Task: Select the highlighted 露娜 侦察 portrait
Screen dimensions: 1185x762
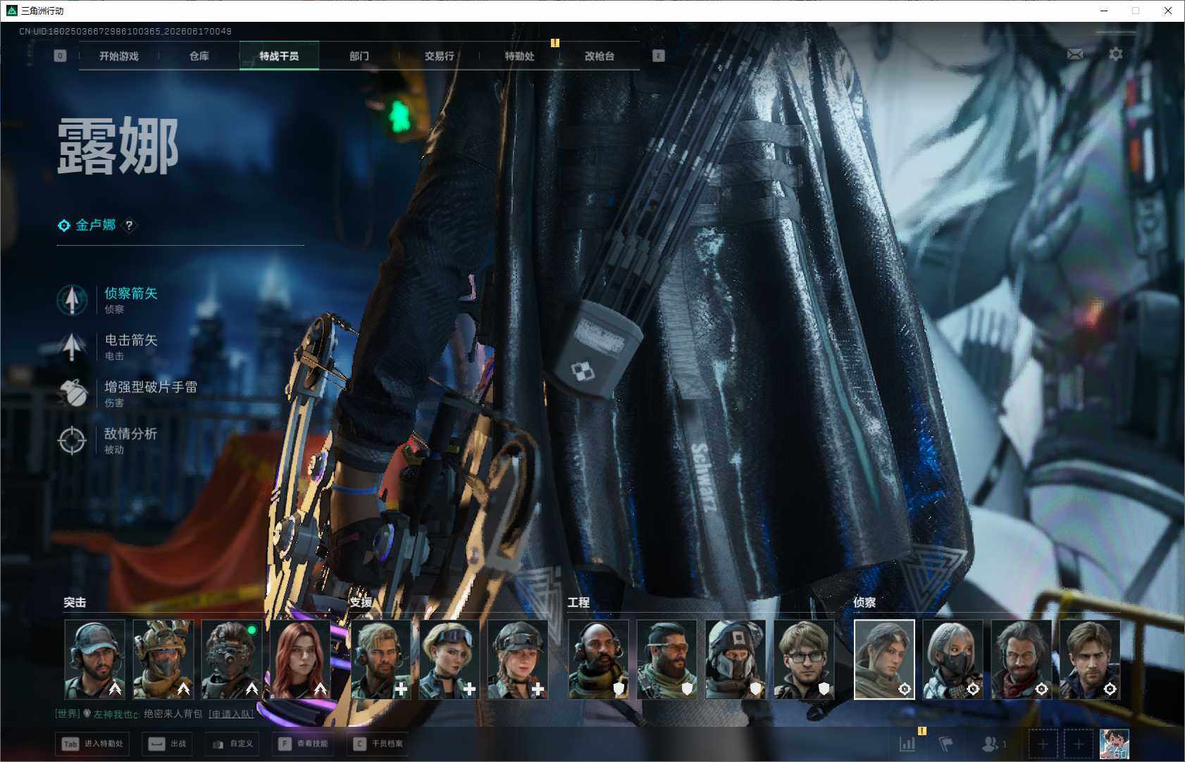Action: pyautogui.click(x=884, y=659)
